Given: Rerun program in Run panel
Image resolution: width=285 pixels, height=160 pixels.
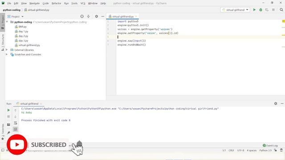Looking at the screenshot, I should pos(8,110).
